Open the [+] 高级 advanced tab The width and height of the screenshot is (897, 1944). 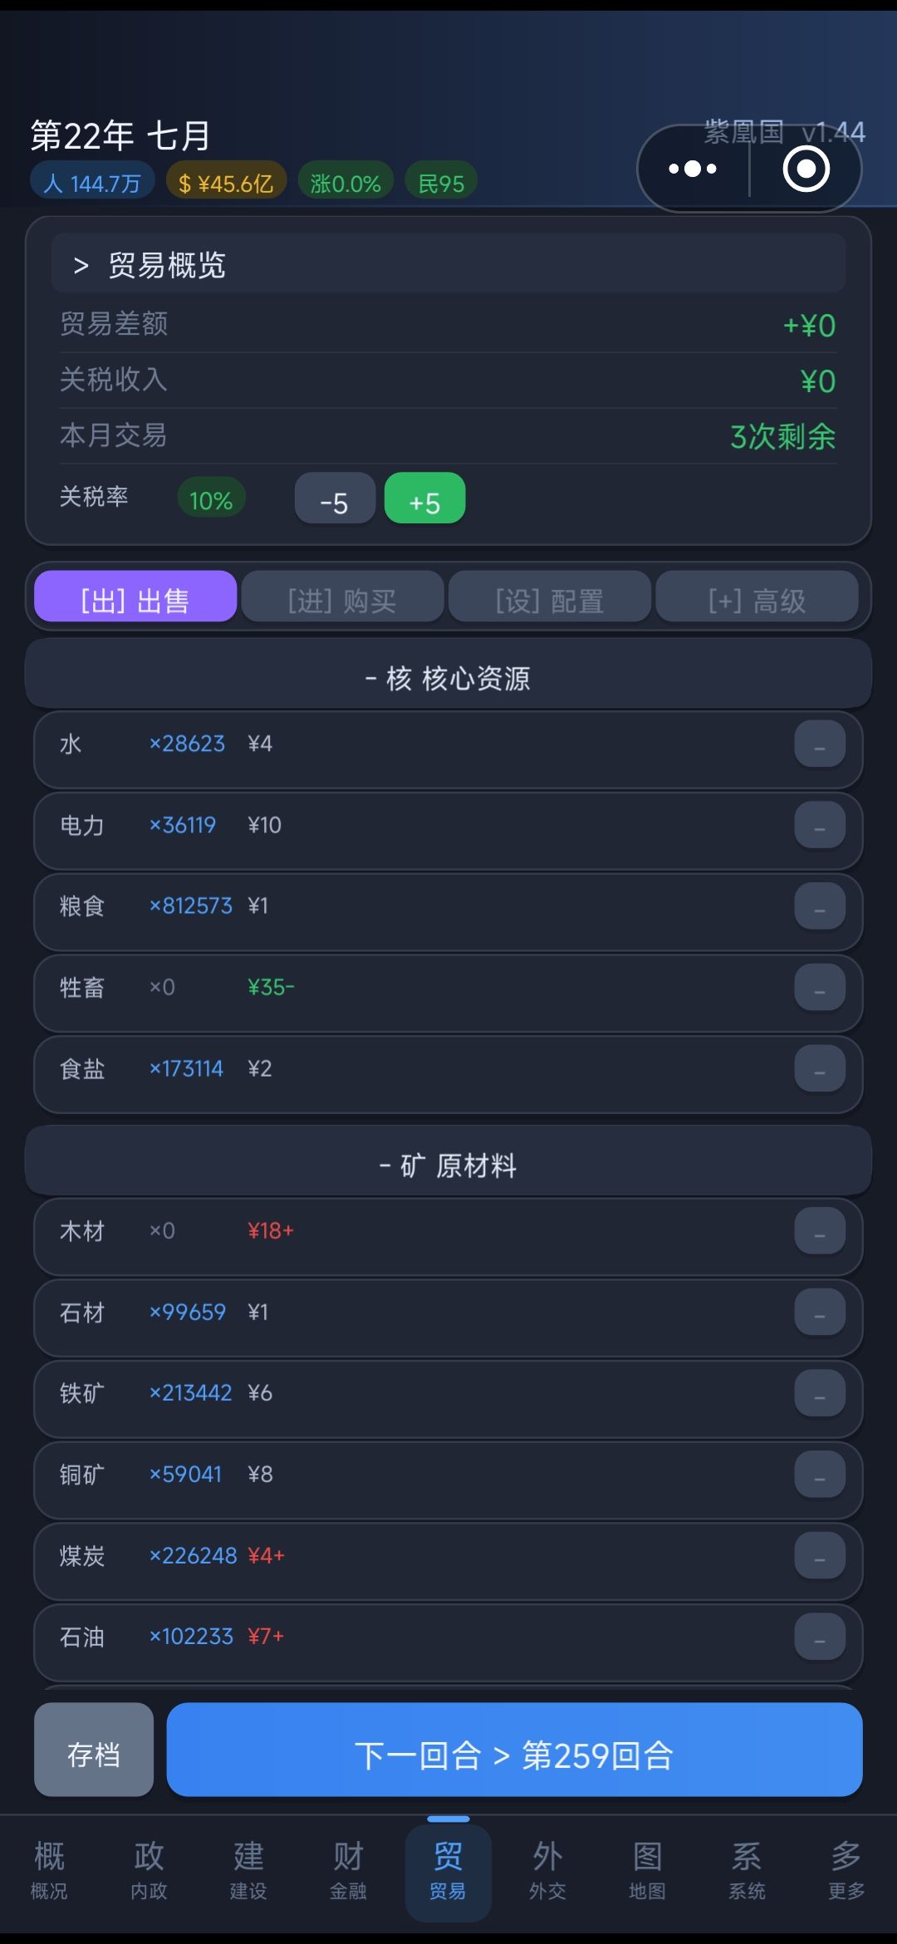(757, 599)
